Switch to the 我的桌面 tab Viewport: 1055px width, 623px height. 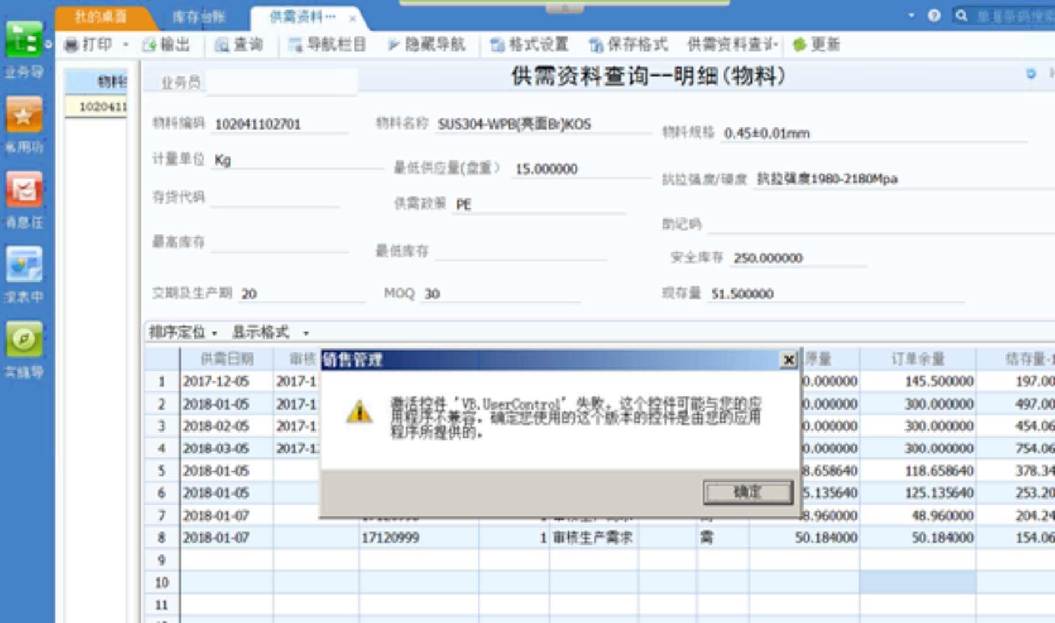coord(101,17)
